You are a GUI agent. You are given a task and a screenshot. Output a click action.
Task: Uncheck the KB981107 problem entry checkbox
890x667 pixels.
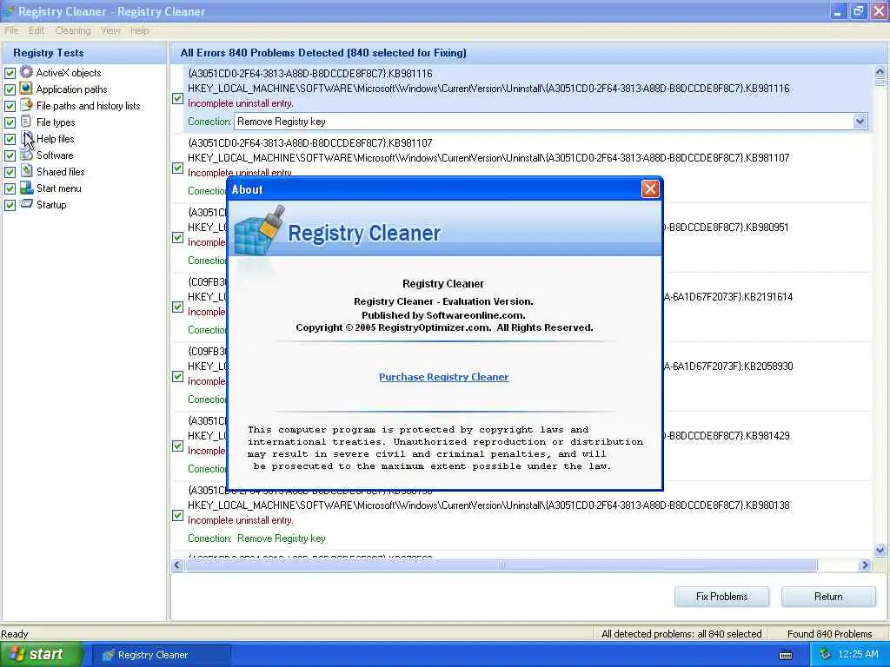click(177, 168)
